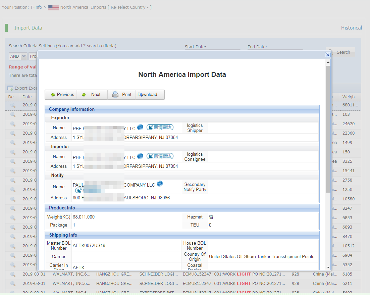Open globe icon beside Exporter name

click(140, 127)
